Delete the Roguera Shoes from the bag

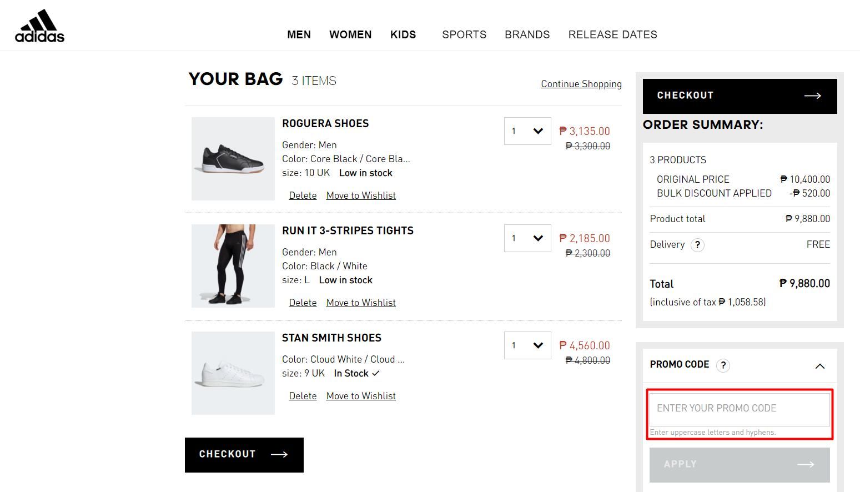(x=303, y=195)
